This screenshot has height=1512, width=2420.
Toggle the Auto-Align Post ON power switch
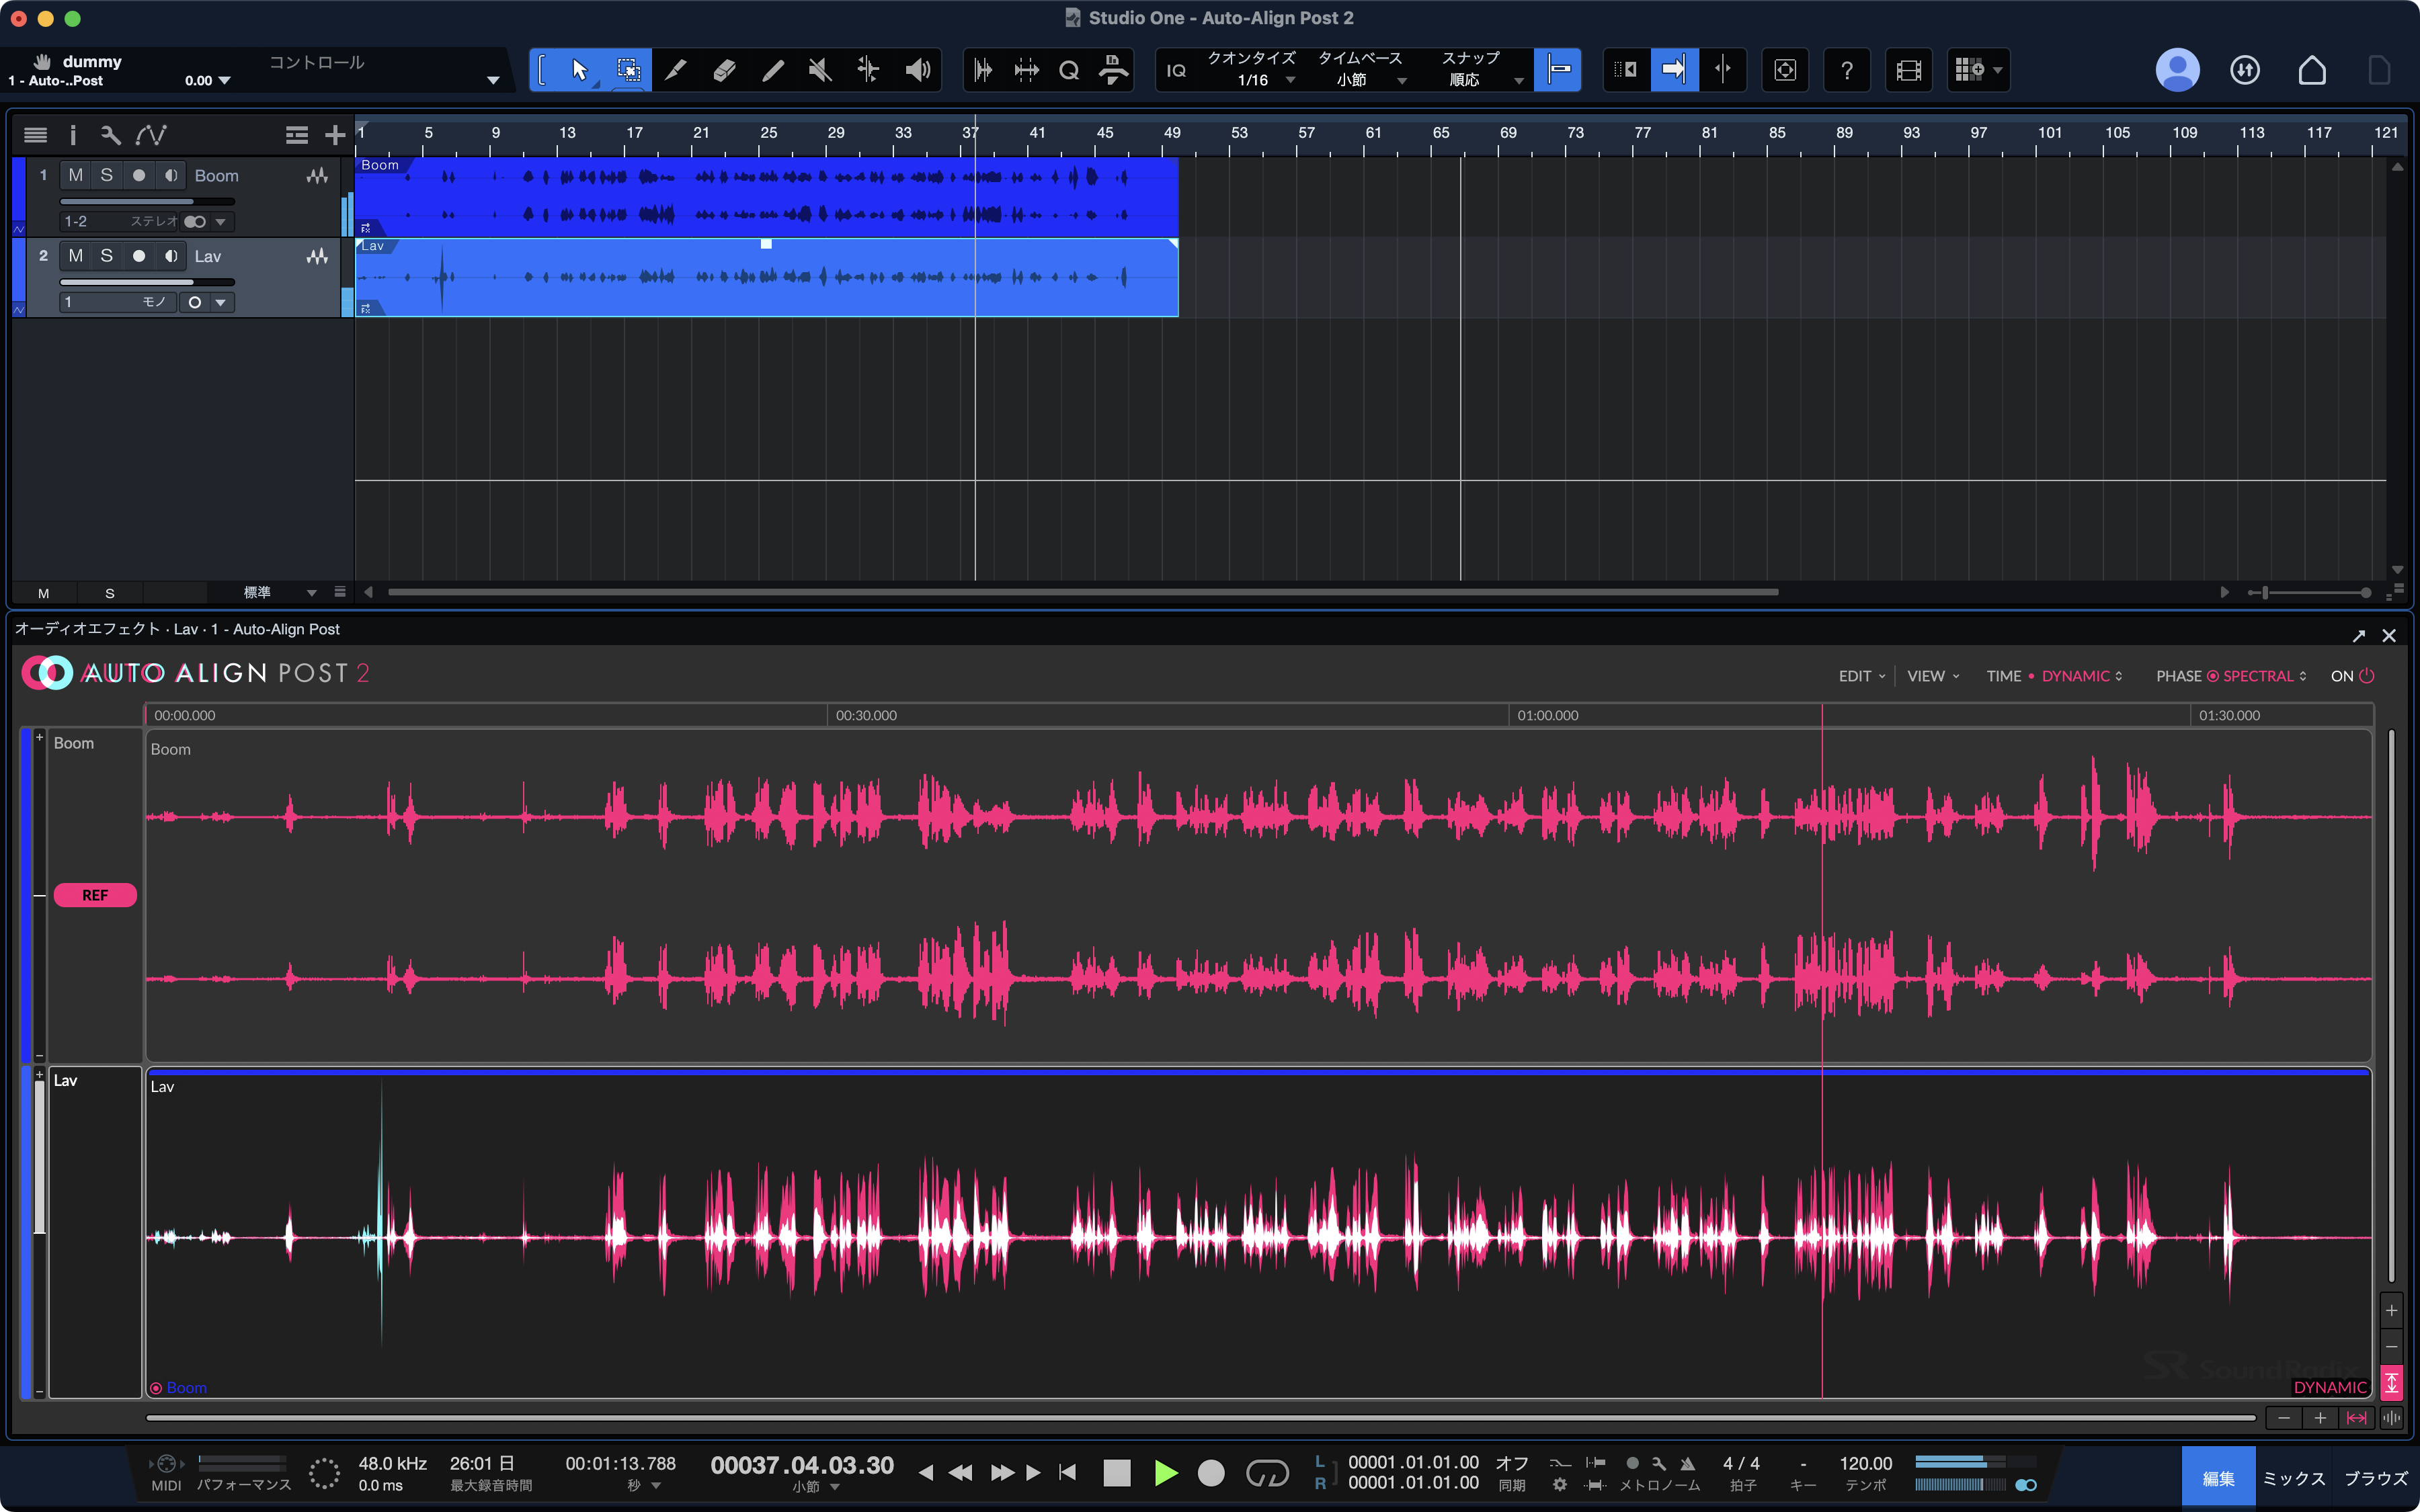pyautogui.click(x=2352, y=676)
